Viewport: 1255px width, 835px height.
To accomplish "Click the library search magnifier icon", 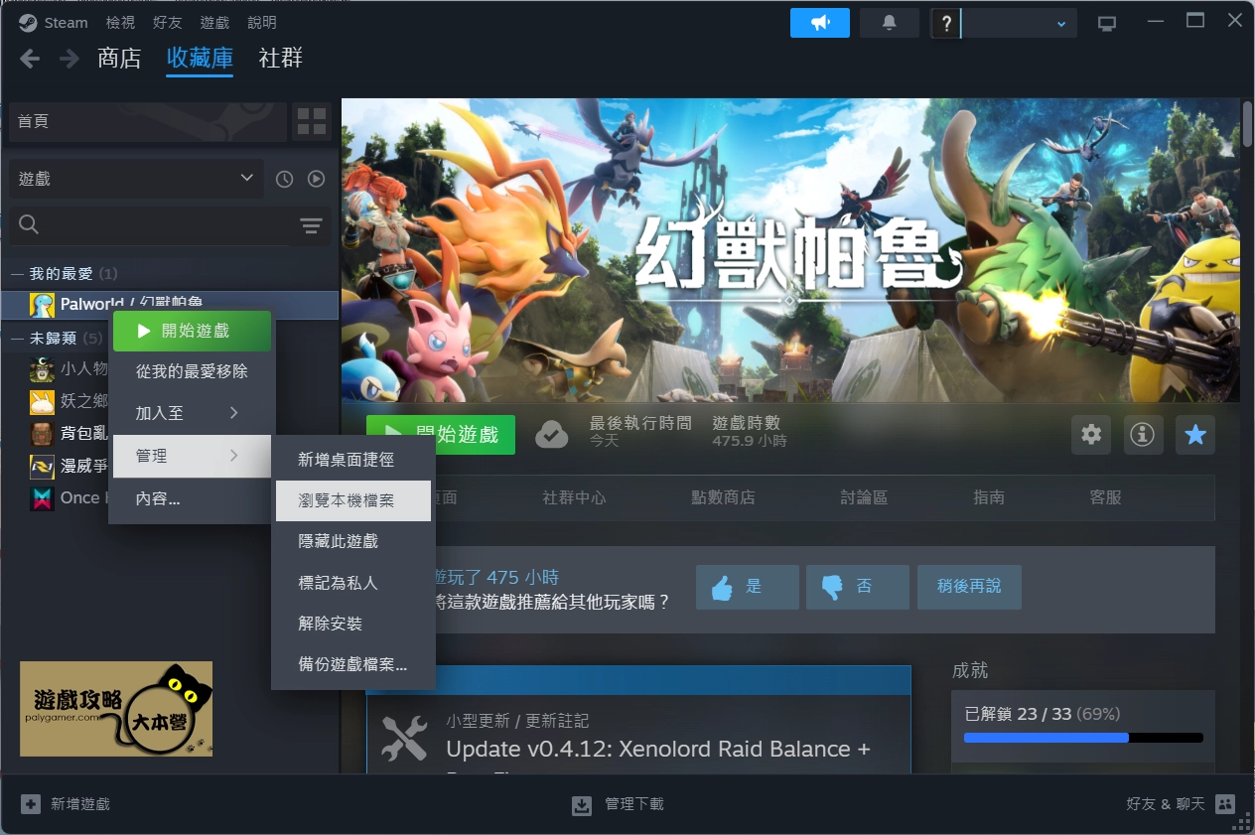I will 29,226.
